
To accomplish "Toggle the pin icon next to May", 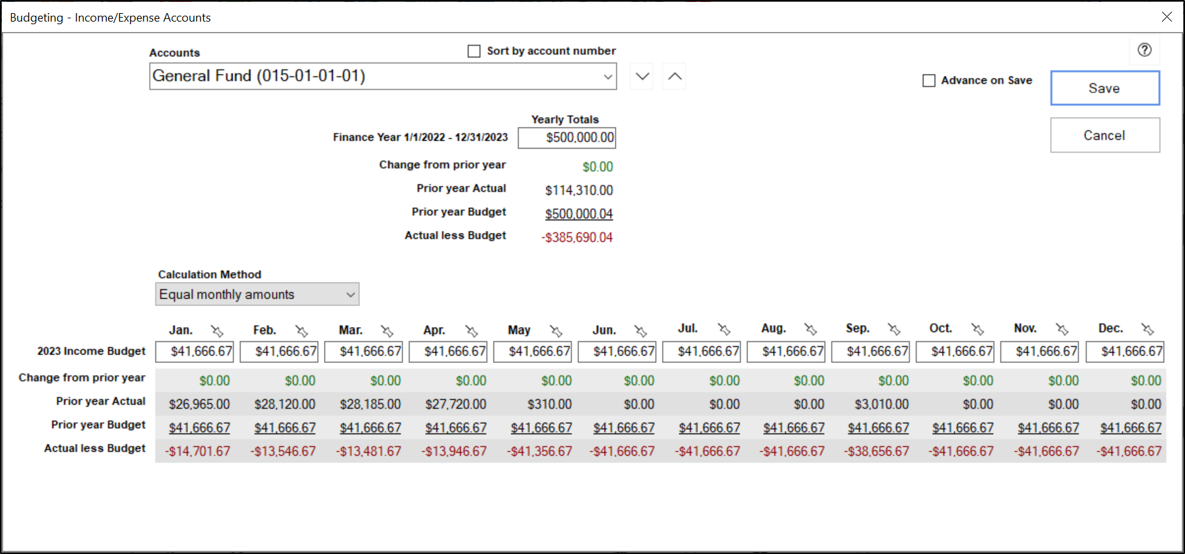I will pyautogui.click(x=556, y=331).
